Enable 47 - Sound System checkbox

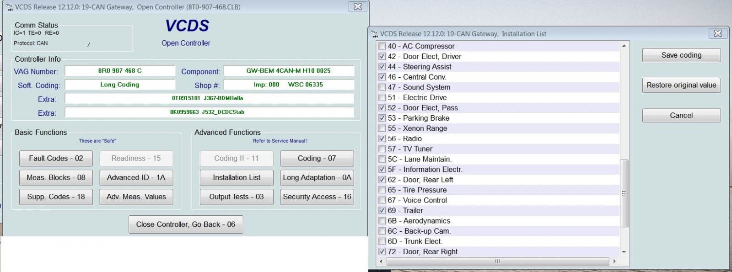(382, 87)
